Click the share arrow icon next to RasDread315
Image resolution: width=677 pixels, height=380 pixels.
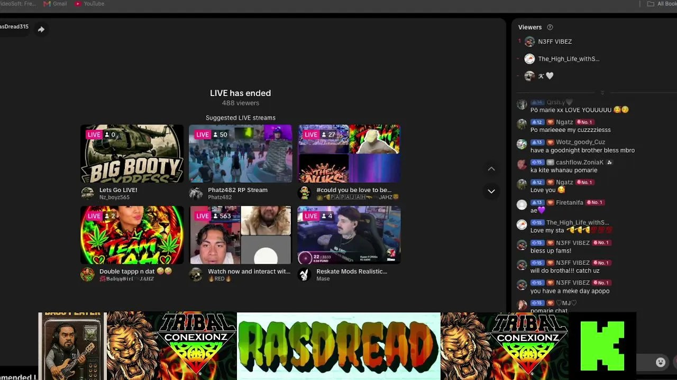(x=41, y=30)
